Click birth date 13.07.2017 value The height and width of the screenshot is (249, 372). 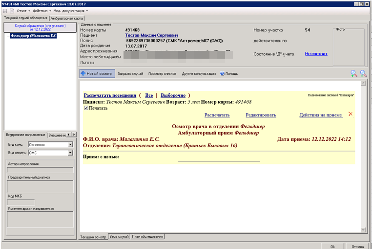(136, 46)
